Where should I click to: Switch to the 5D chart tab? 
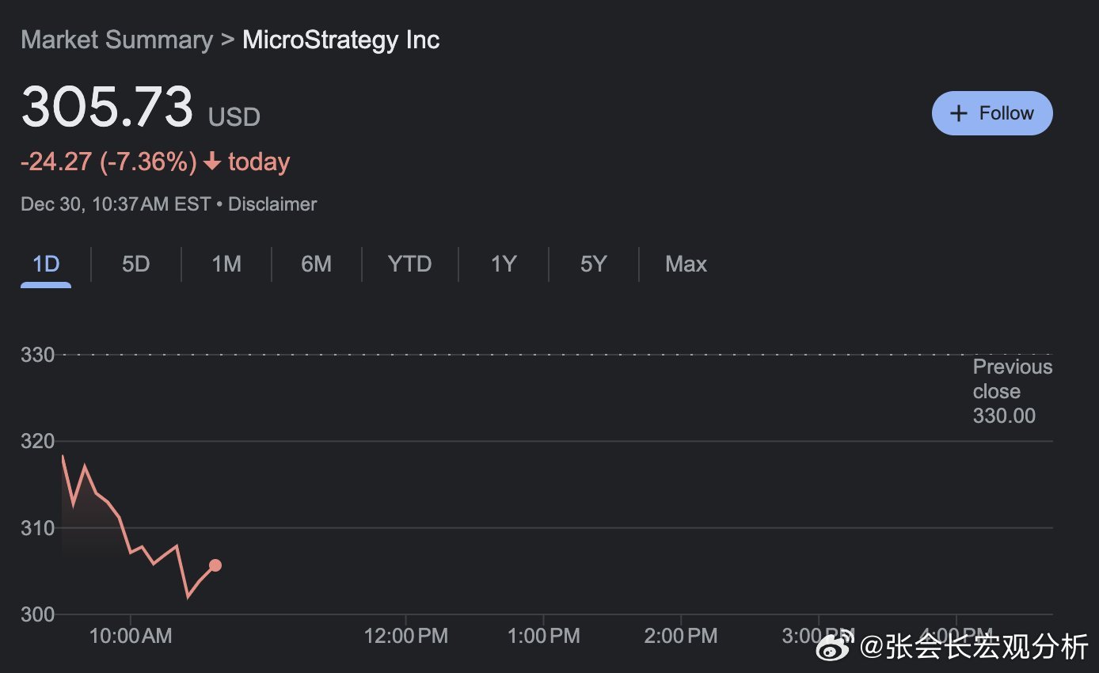point(135,264)
